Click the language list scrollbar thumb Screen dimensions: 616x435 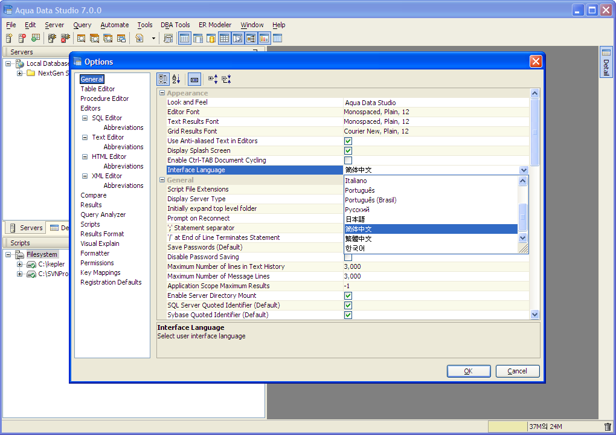click(x=522, y=217)
